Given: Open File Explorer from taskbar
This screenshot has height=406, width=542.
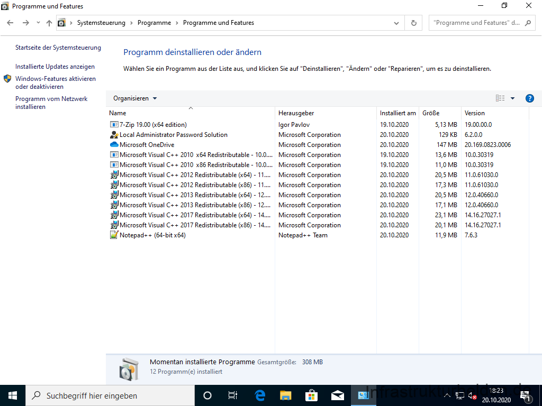Looking at the screenshot, I should click(x=285, y=395).
